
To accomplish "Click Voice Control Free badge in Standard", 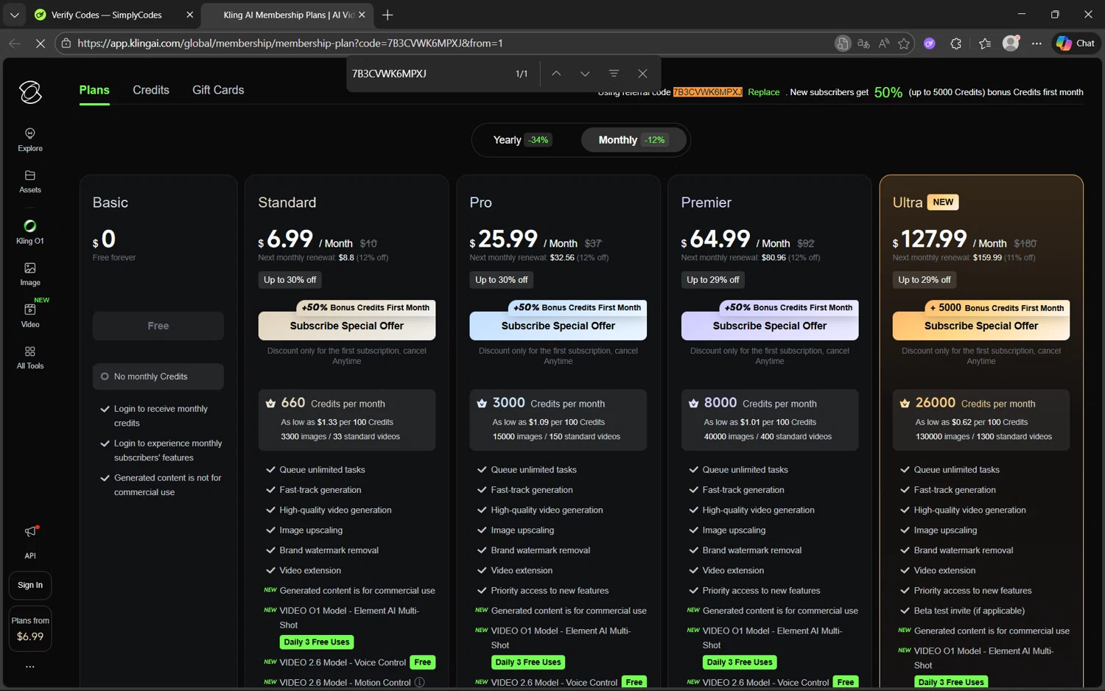I will (x=423, y=662).
